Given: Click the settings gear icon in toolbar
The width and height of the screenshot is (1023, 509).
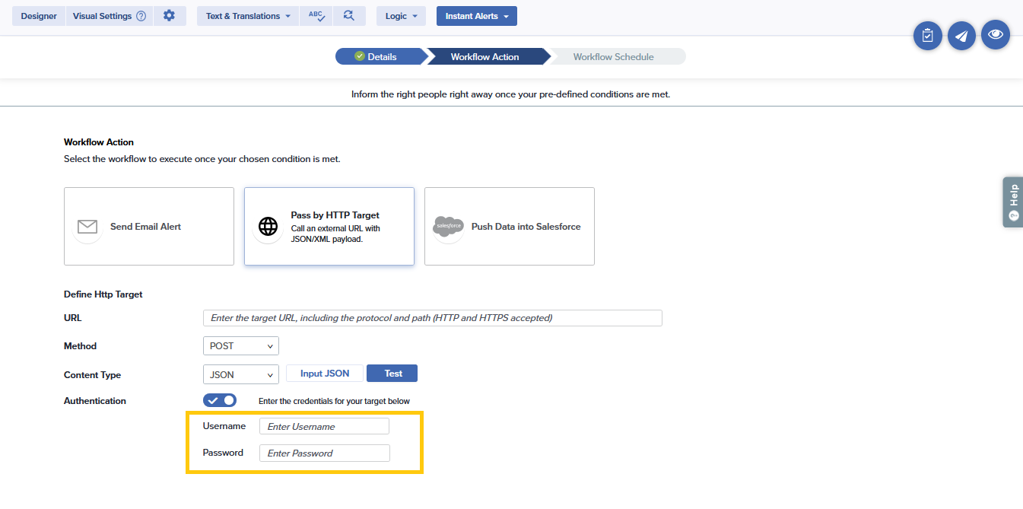Looking at the screenshot, I should (169, 16).
